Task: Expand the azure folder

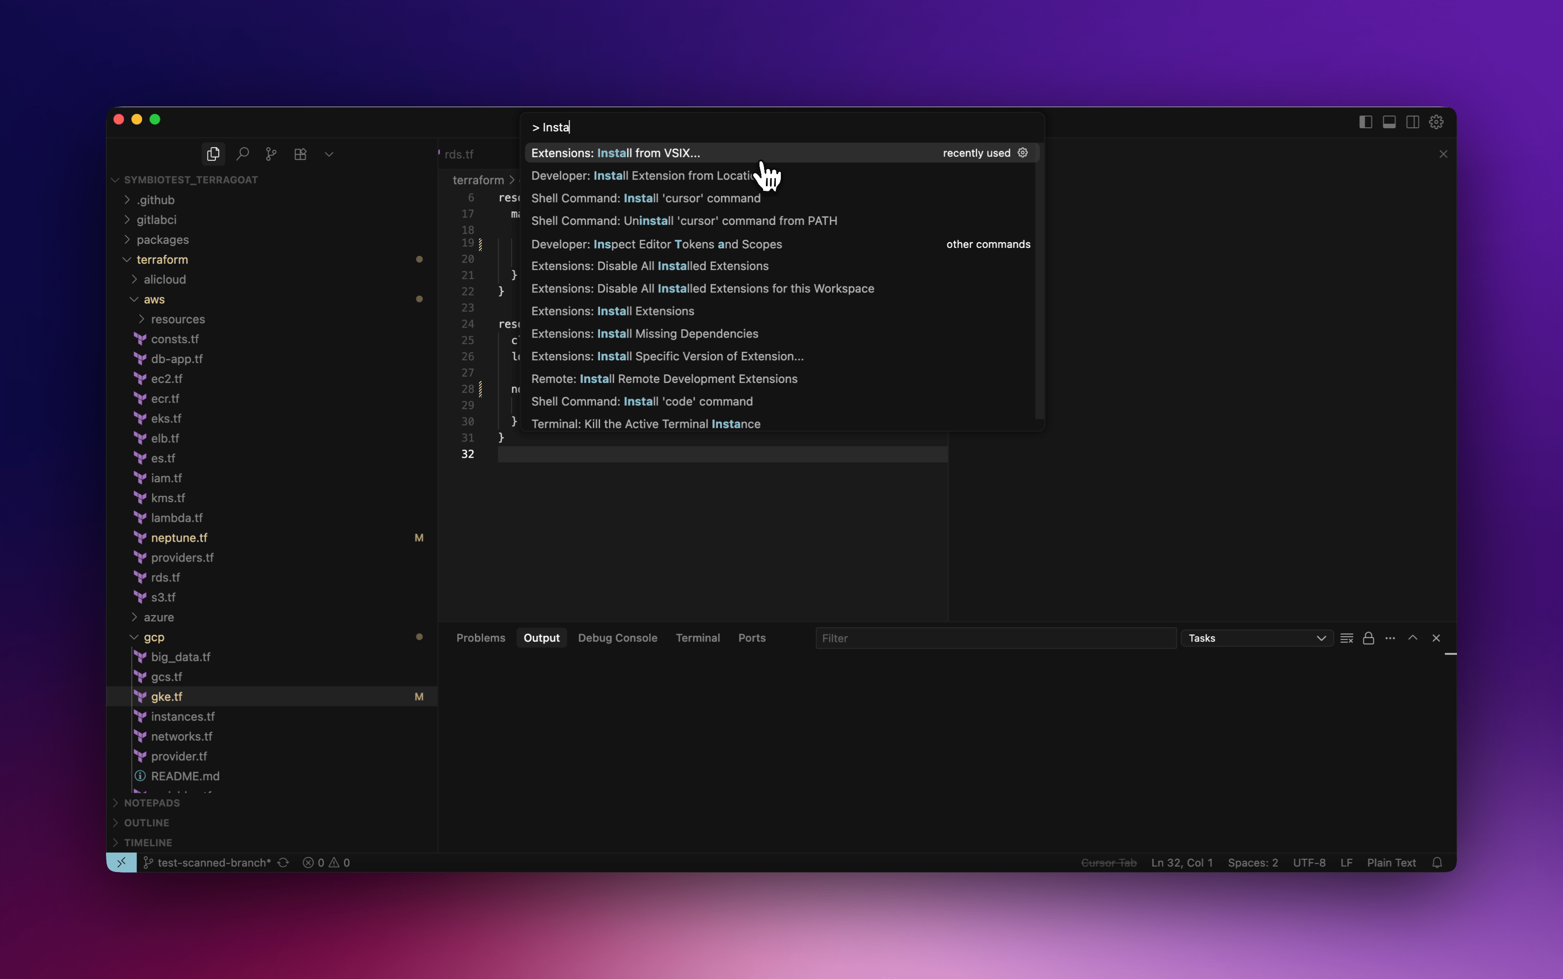Action: [x=159, y=617]
